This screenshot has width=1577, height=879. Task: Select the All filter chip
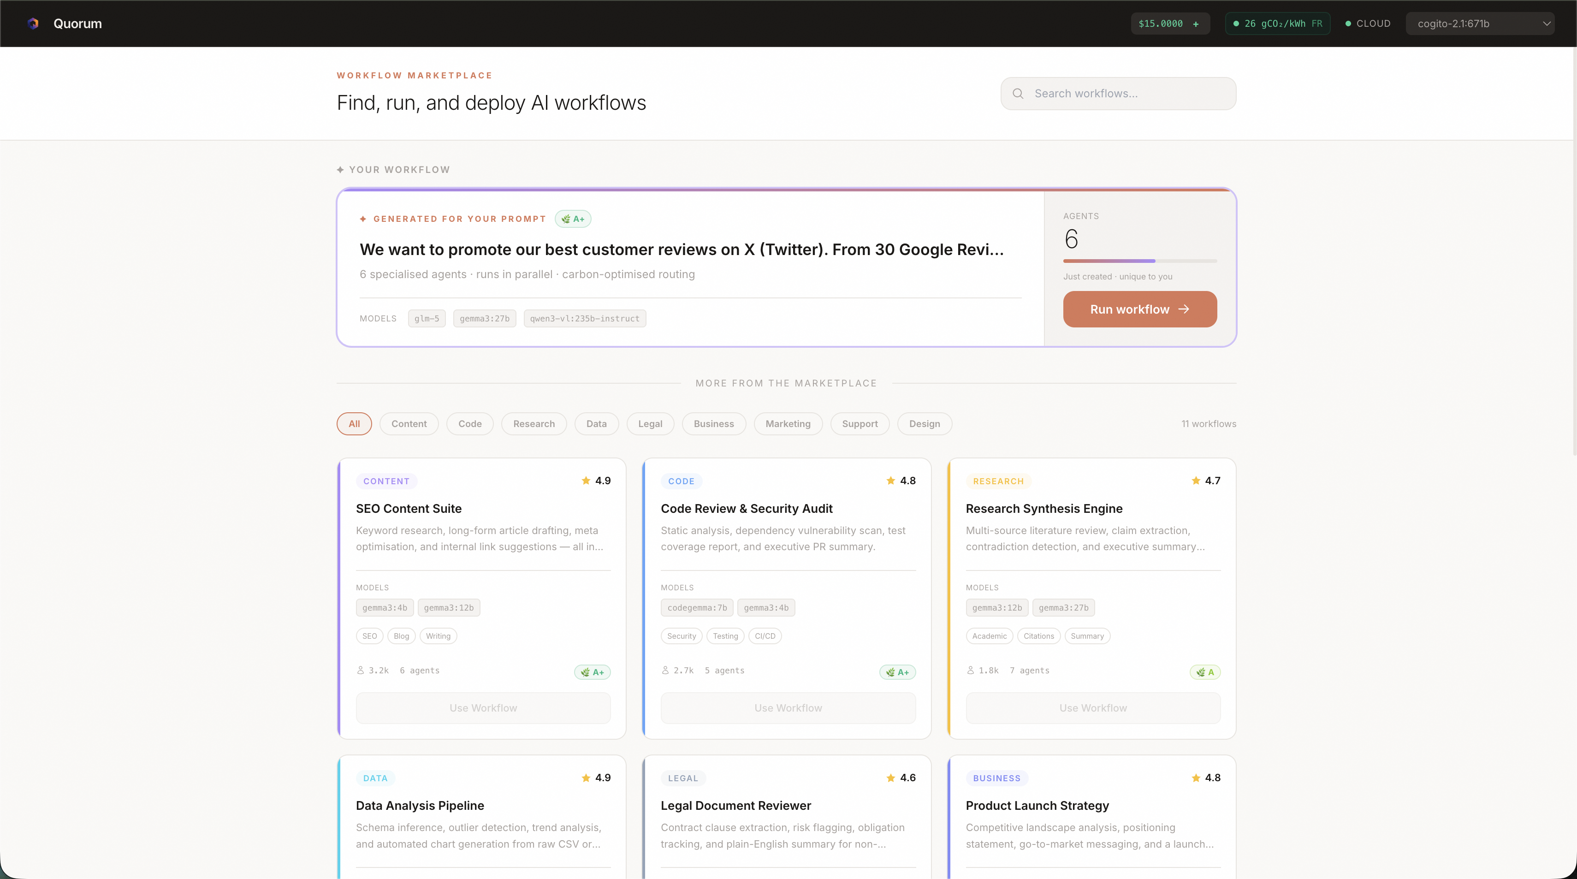pyautogui.click(x=354, y=423)
